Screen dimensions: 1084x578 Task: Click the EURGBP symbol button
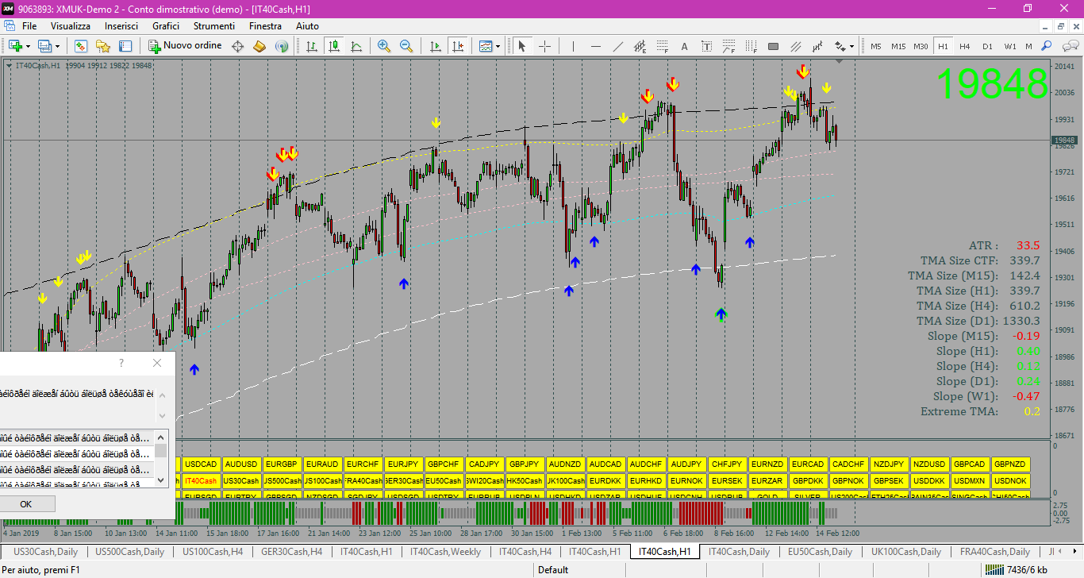282,464
